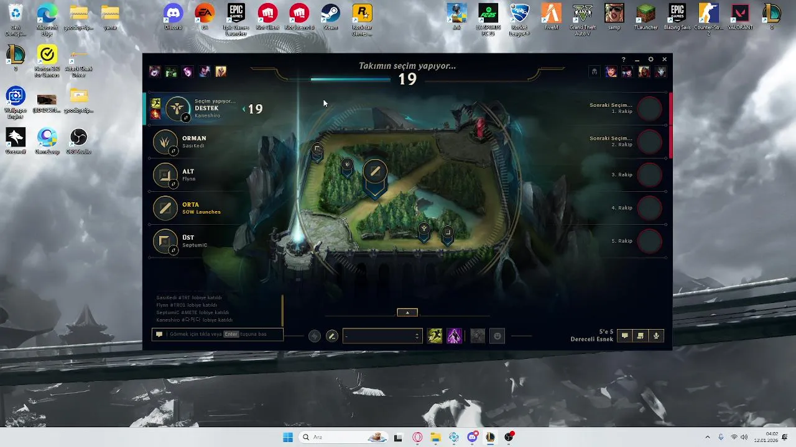The height and width of the screenshot is (447, 796).
Task: Click the 3. Rakip enemy pick slot
Action: coord(650,175)
